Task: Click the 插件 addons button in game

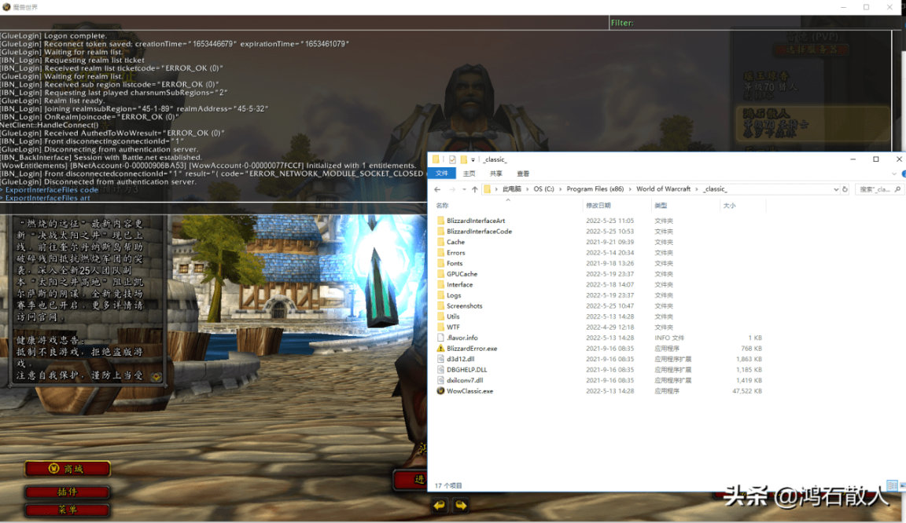Action: [68, 492]
